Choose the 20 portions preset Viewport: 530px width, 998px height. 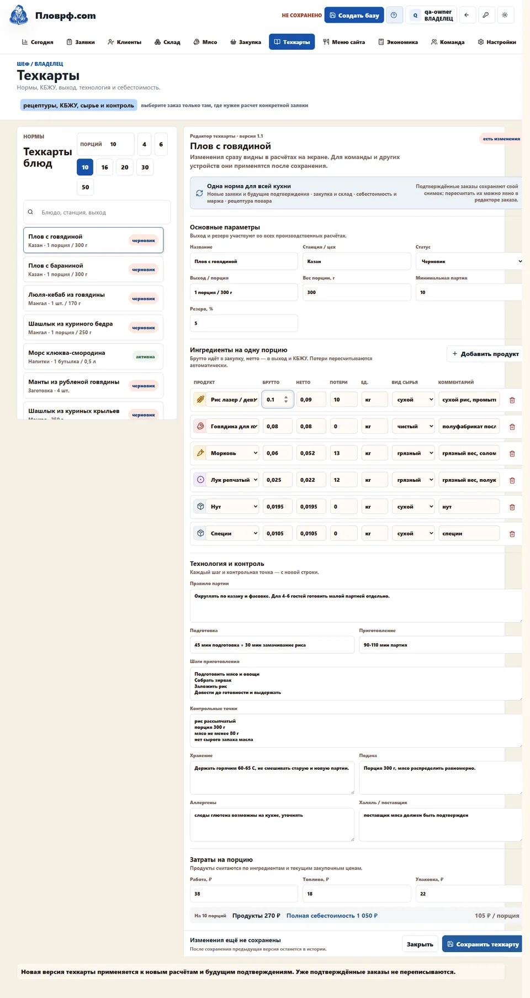pos(125,167)
